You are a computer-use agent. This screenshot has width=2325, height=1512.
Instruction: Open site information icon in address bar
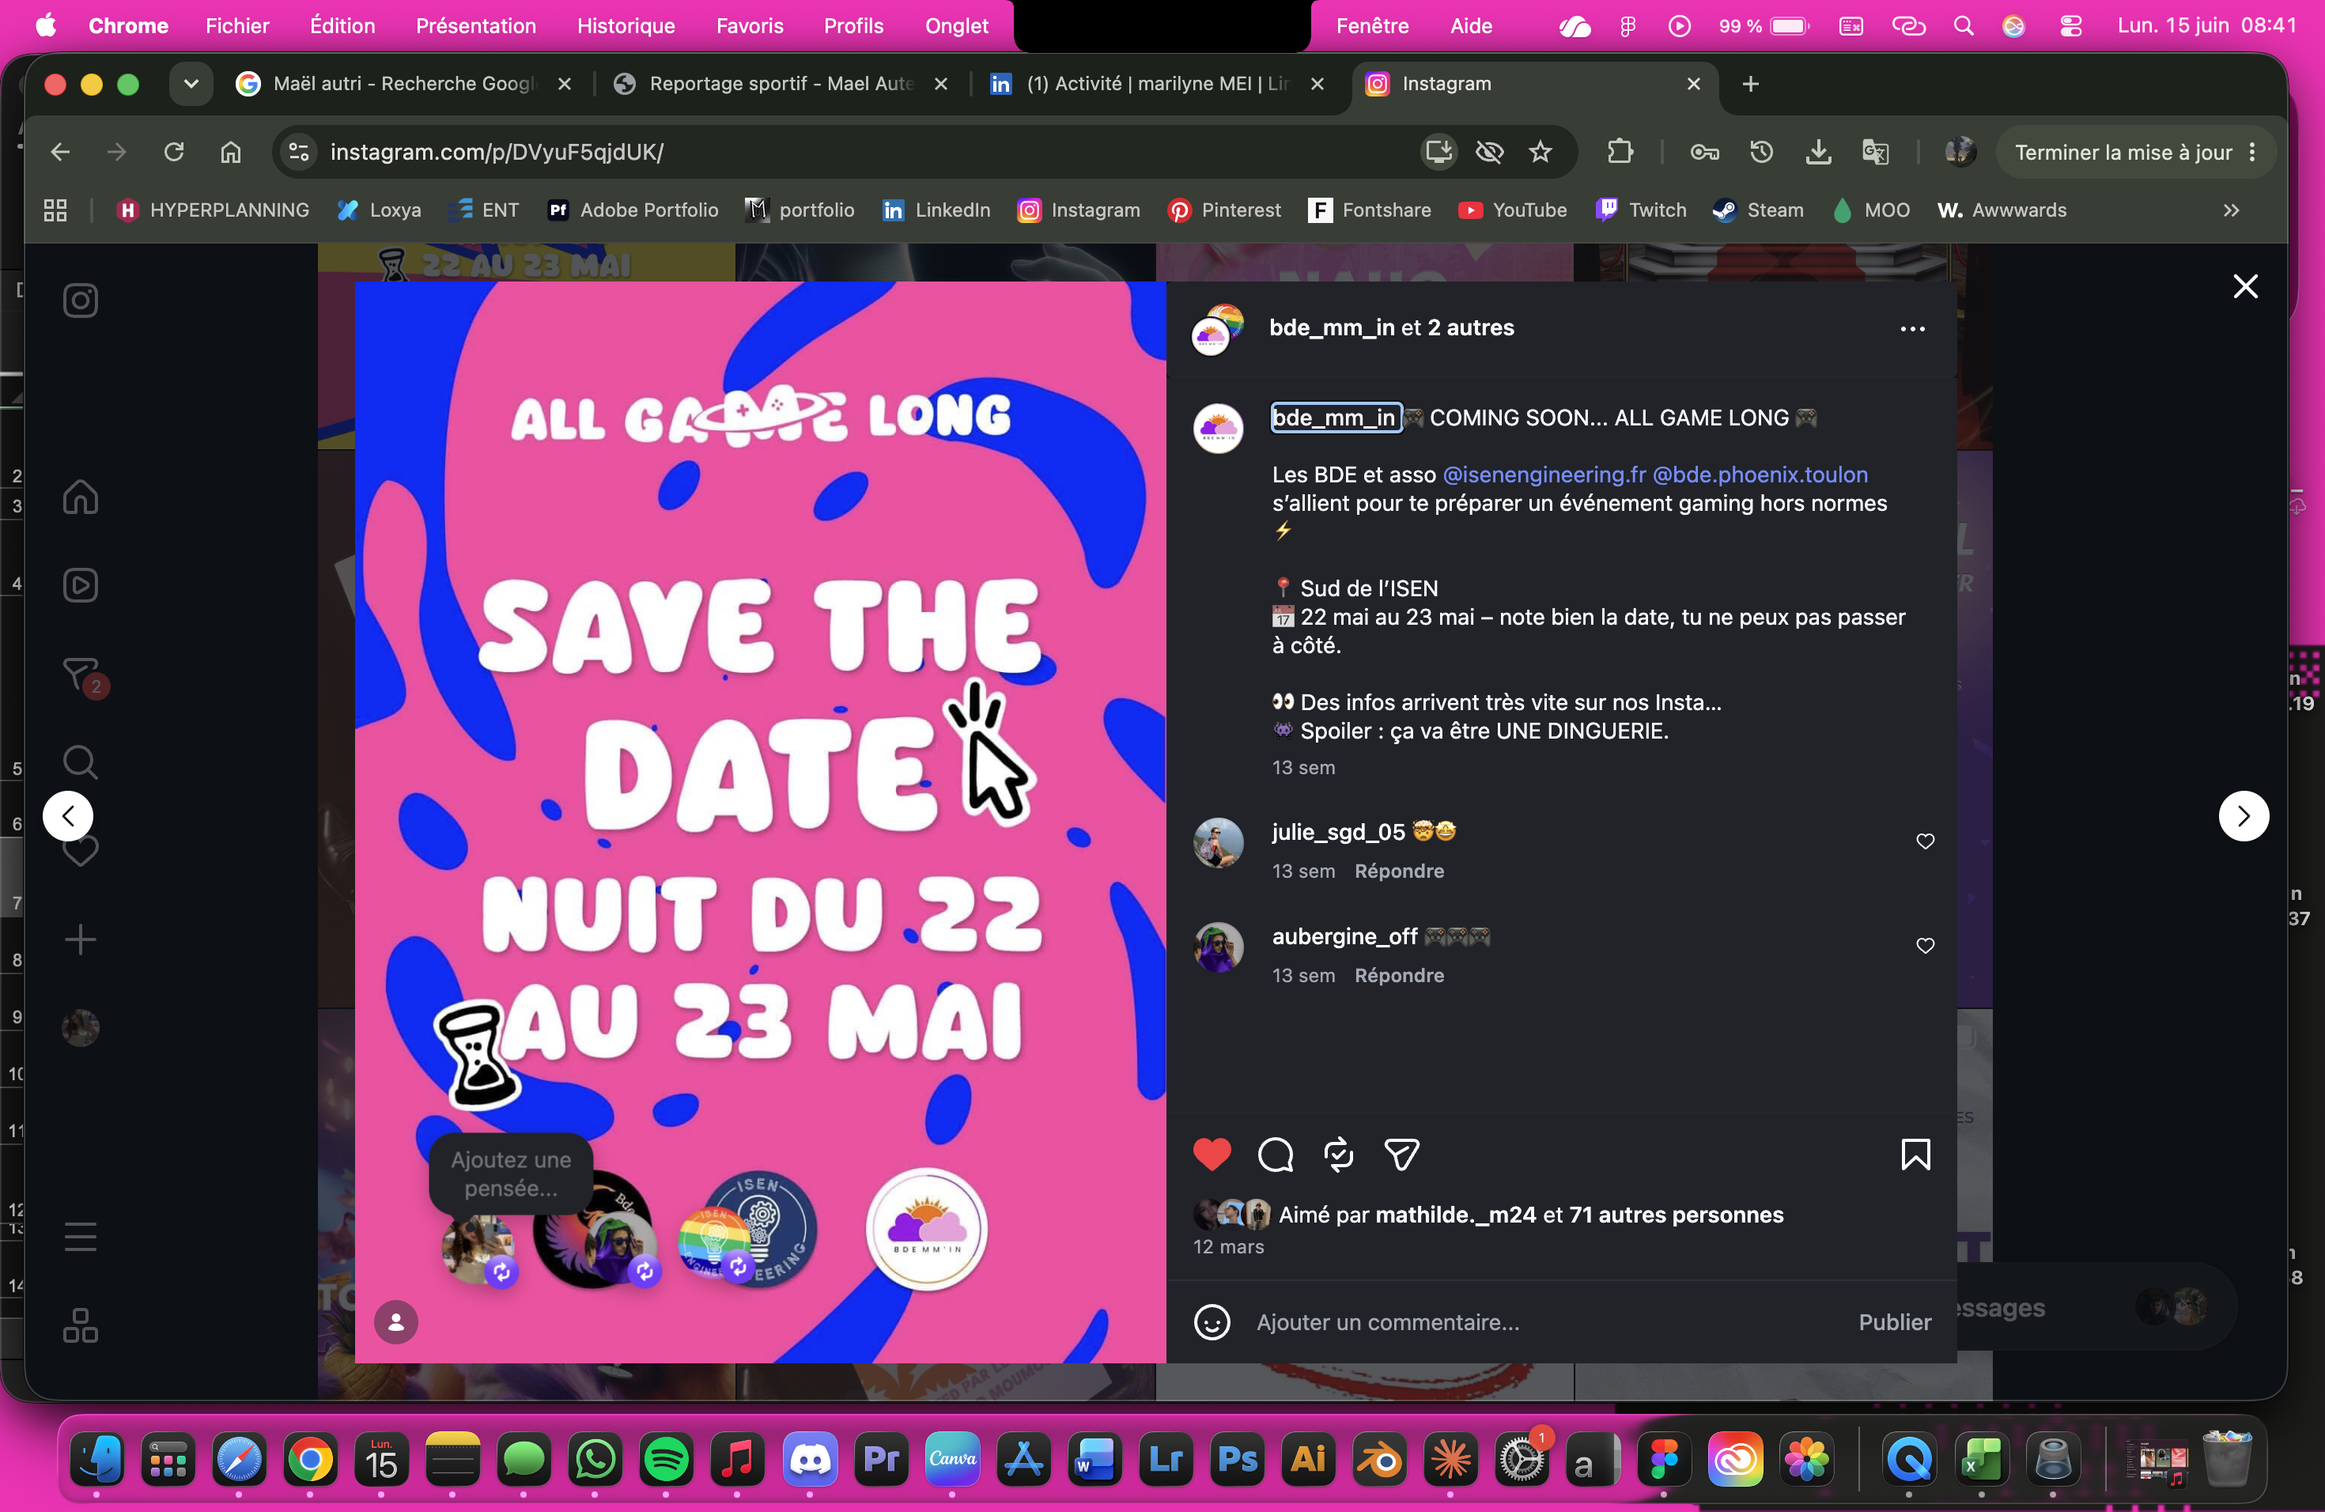298,153
